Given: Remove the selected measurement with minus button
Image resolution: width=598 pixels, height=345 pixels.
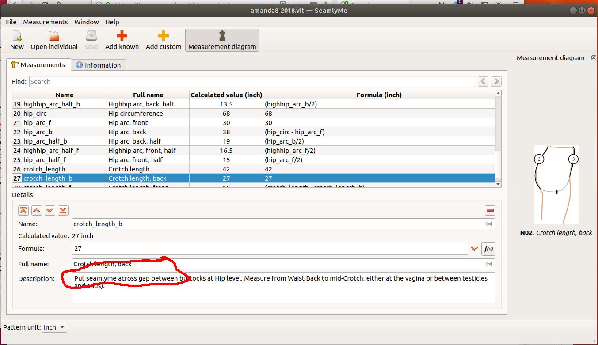Looking at the screenshot, I should tap(490, 211).
